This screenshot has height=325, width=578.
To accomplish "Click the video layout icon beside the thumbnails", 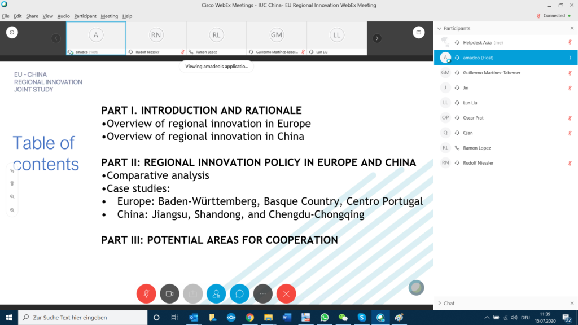I will click(418, 33).
